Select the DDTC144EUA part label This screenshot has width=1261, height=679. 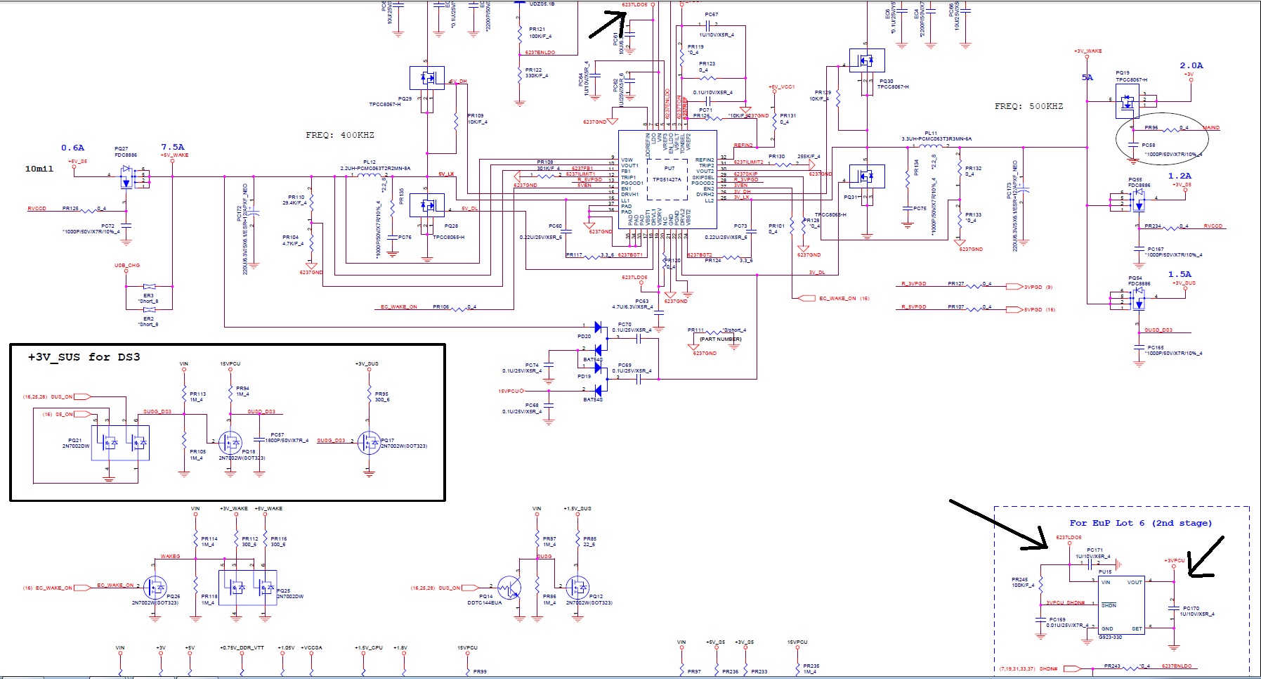[485, 602]
